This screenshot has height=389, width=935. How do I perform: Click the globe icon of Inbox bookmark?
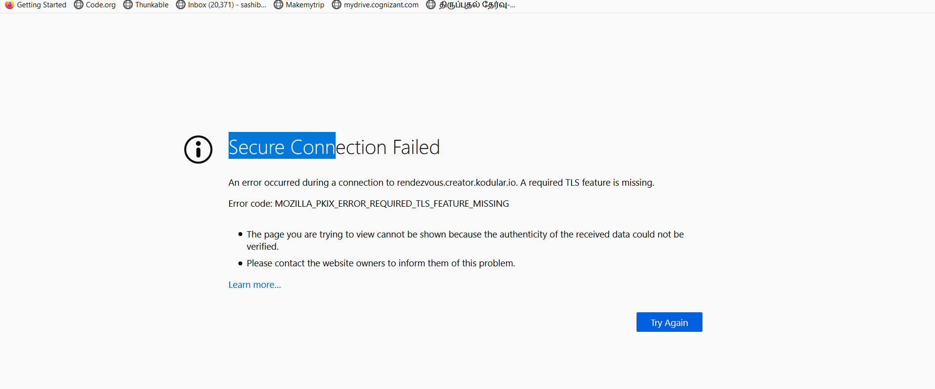tap(181, 5)
